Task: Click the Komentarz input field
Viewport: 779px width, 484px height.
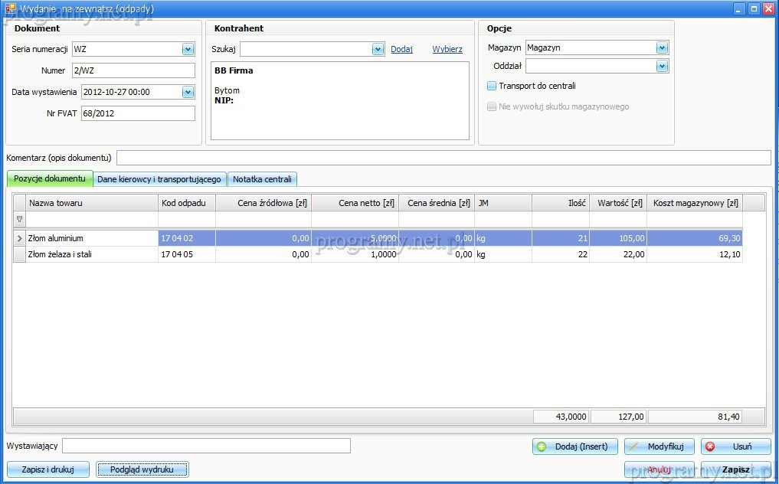Action: point(443,159)
